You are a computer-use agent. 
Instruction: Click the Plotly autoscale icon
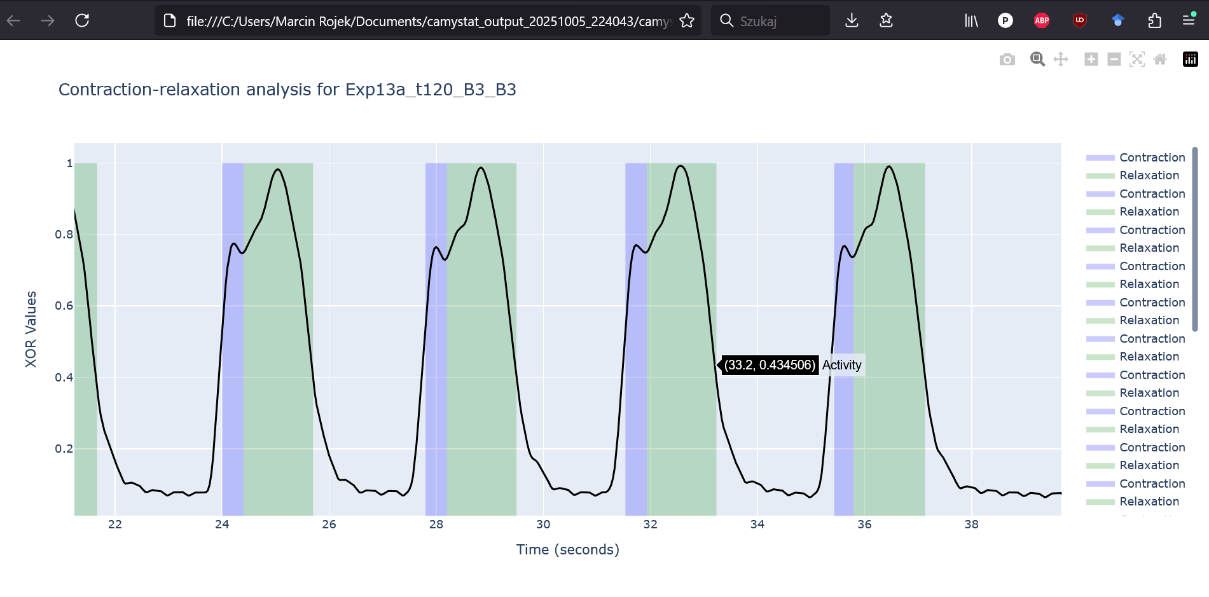point(1137,60)
